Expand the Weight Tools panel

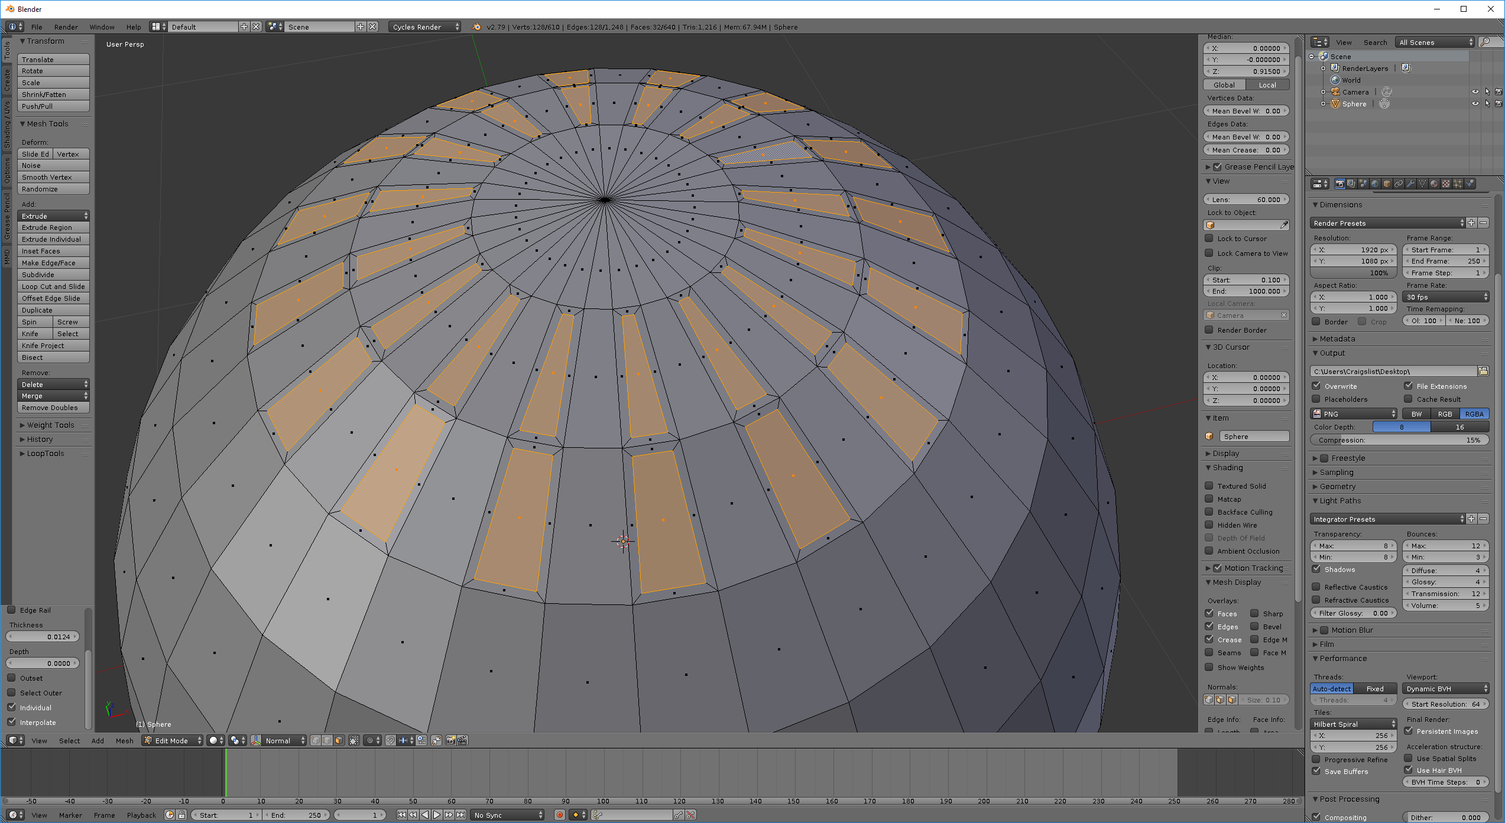tap(50, 425)
